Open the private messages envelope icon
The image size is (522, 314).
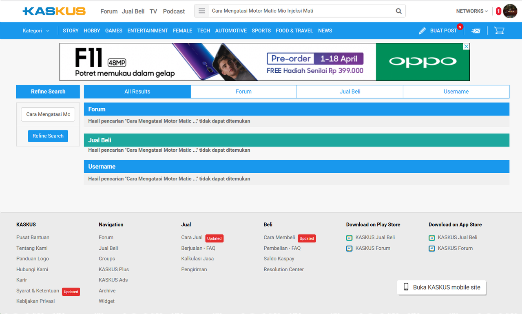click(476, 31)
